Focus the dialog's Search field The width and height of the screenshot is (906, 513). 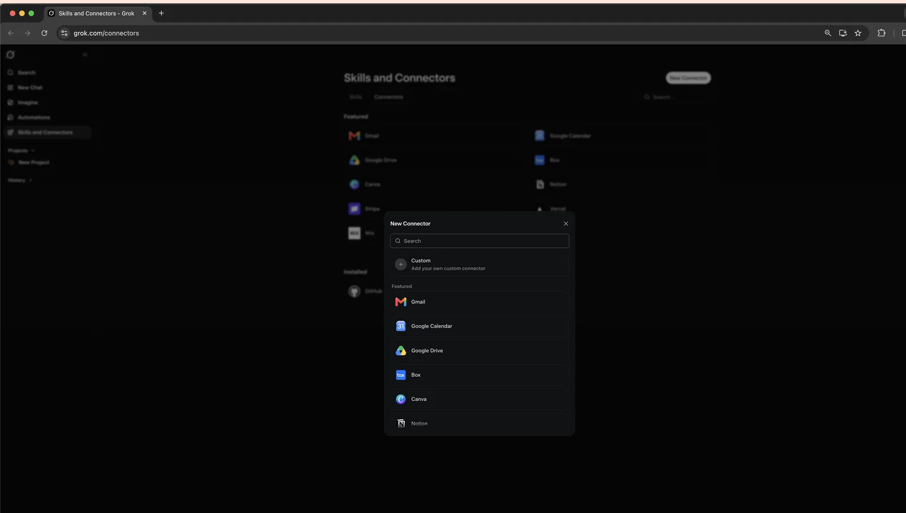pos(480,241)
